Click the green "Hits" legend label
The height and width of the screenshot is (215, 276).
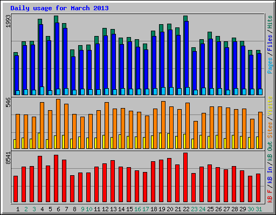tap(270, 22)
